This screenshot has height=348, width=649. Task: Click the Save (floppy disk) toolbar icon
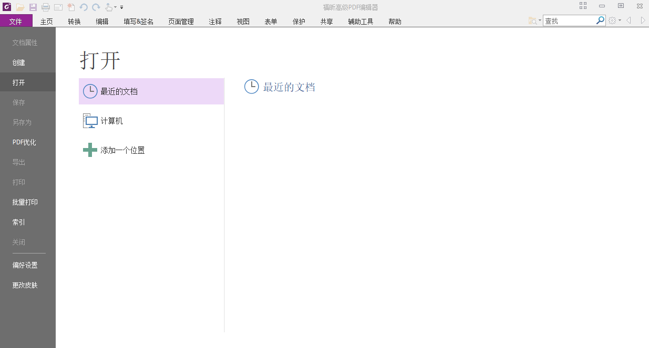[33, 7]
